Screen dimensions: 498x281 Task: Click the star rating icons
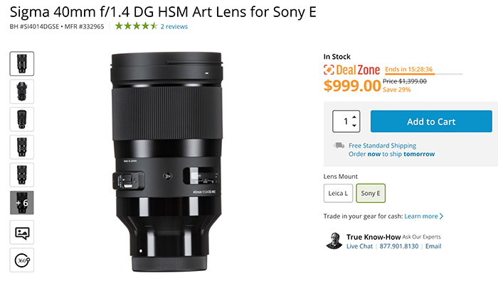[137, 26]
